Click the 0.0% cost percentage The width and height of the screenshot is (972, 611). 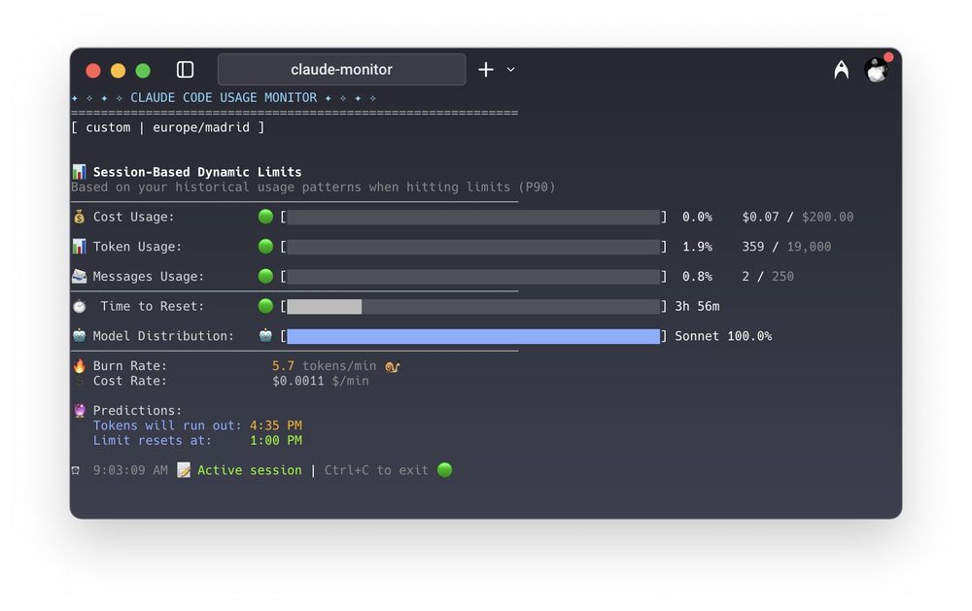pyautogui.click(x=697, y=217)
